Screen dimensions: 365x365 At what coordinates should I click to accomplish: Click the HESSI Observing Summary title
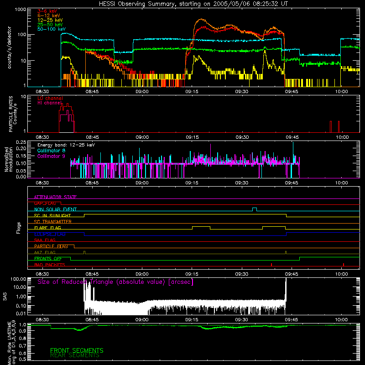(193, 4)
